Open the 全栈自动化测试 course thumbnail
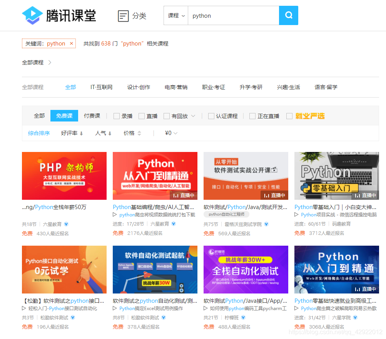 [x=246, y=269]
